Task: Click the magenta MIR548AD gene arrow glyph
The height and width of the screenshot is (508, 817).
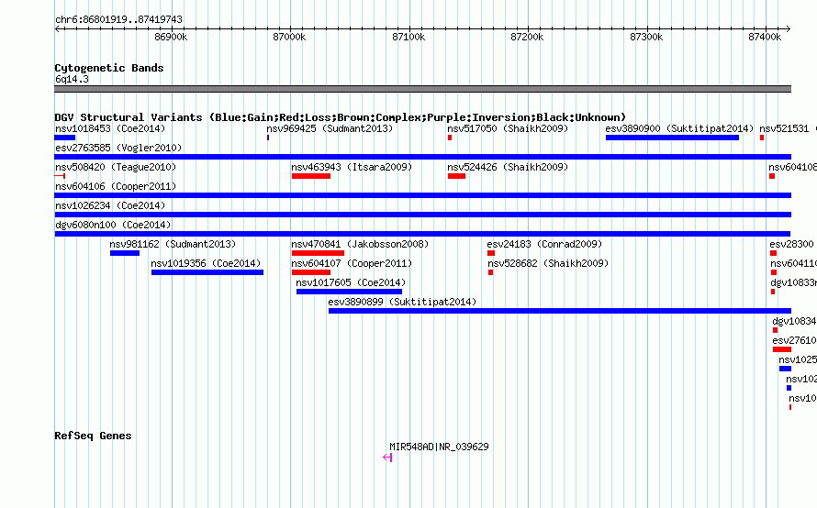Action: click(x=387, y=458)
